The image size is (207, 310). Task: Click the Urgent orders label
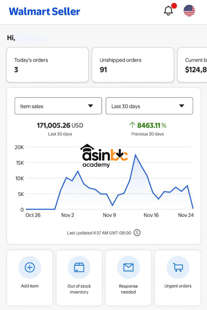coord(178,286)
